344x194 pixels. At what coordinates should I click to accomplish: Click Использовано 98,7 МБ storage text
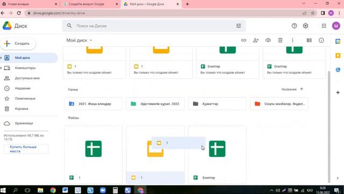coord(24,137)
